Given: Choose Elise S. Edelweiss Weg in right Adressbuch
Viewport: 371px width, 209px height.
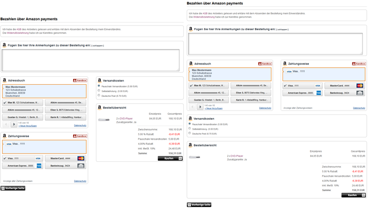Looking at the screenshot, I should pyautogui.click(x=251, y=93).
